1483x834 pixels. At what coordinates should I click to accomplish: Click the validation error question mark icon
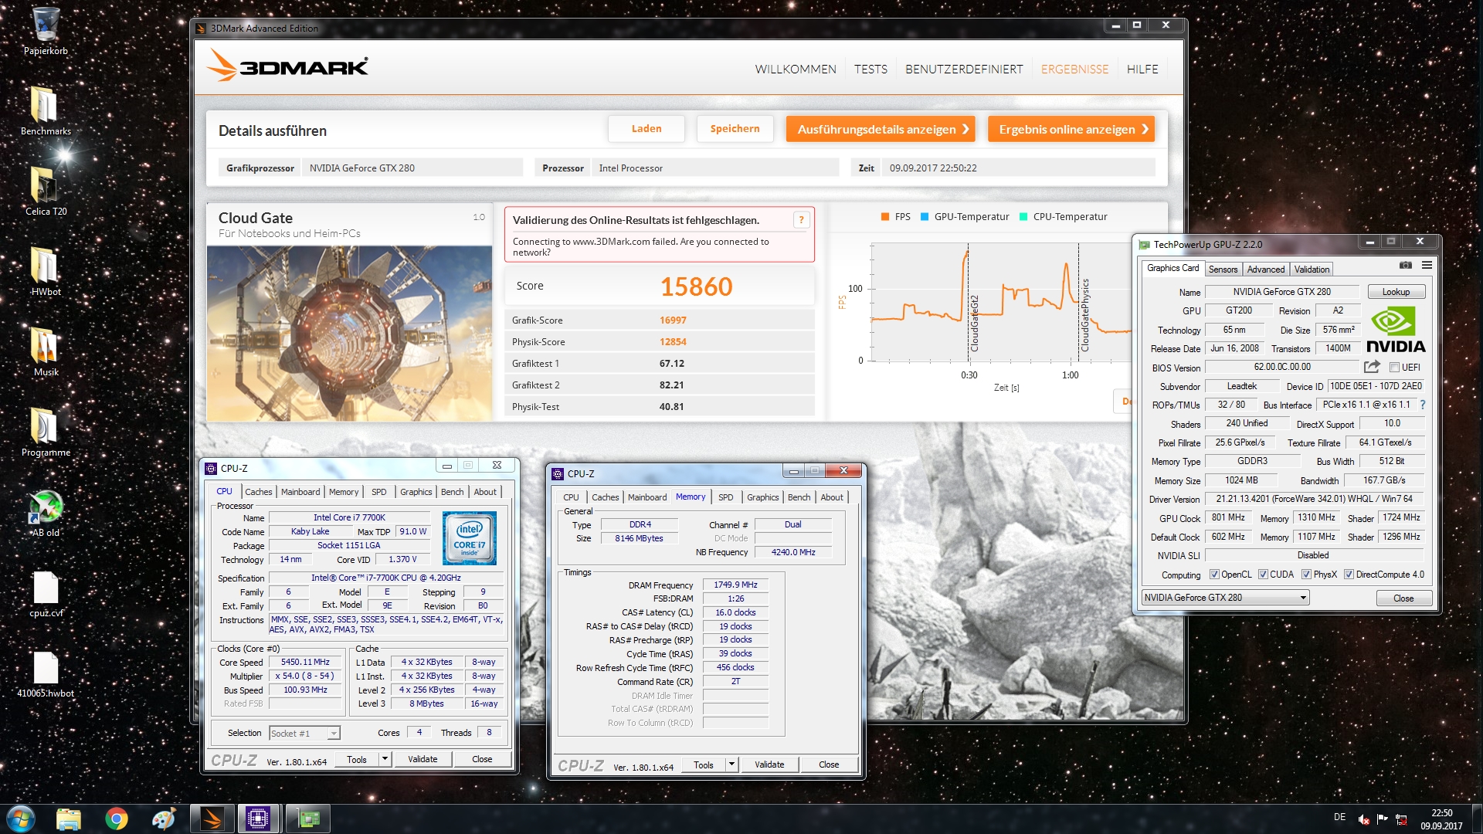801,220
